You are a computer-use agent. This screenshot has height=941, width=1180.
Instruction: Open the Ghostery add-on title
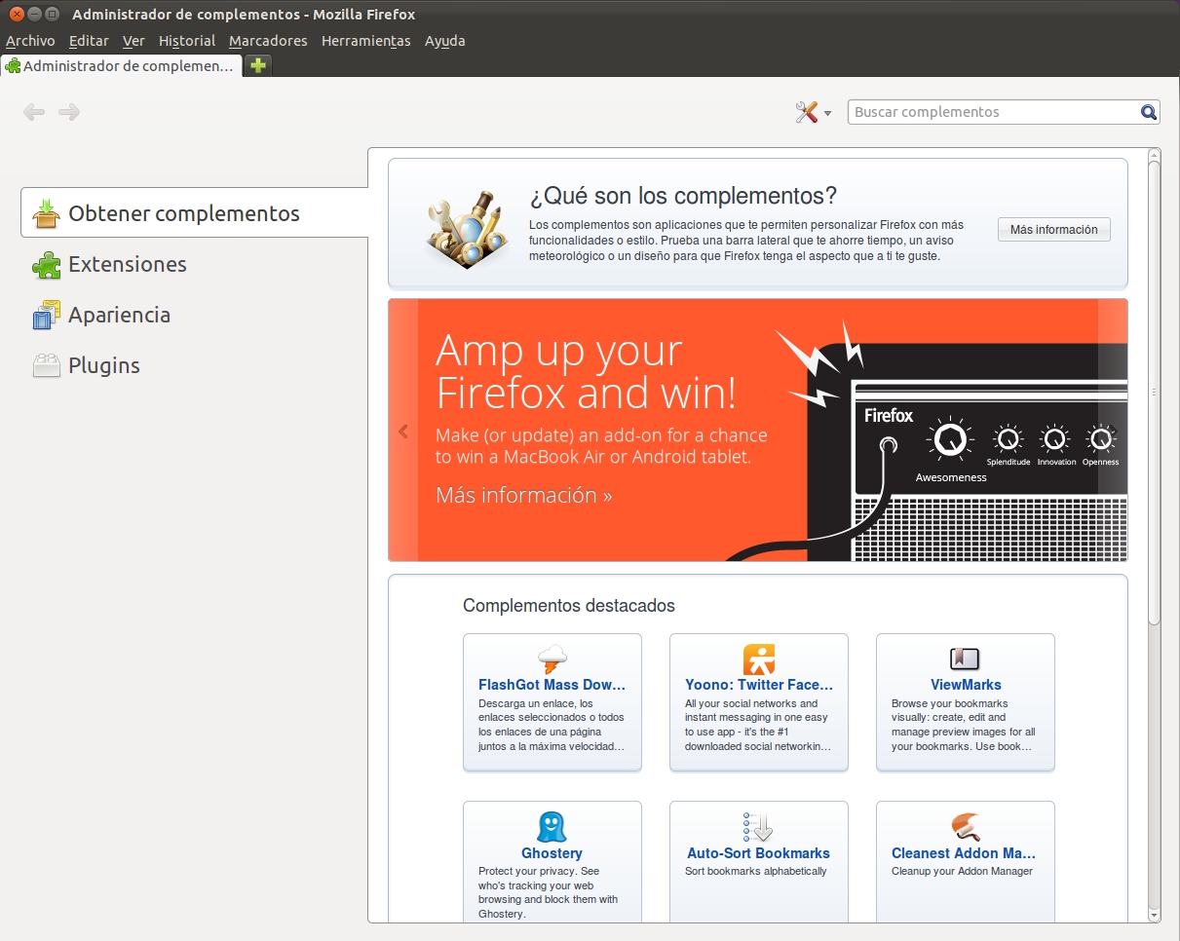coord(552,853)
